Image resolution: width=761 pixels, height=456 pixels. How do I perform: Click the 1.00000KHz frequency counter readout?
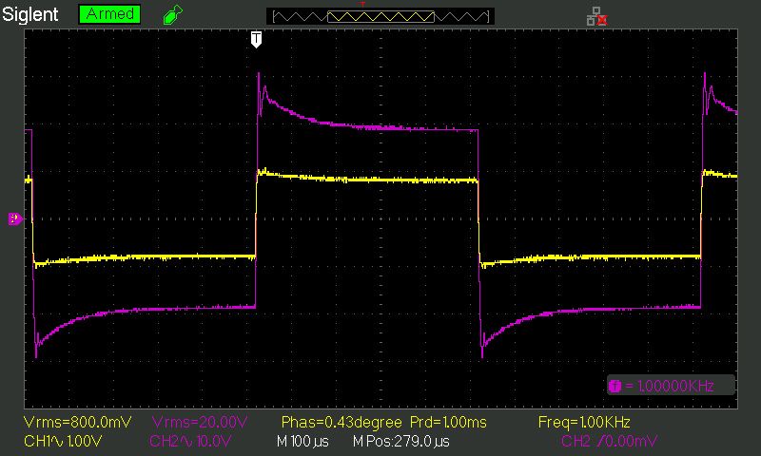675,386
